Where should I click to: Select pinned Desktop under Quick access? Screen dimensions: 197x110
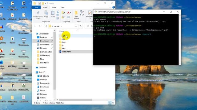[x=43, y=37]
